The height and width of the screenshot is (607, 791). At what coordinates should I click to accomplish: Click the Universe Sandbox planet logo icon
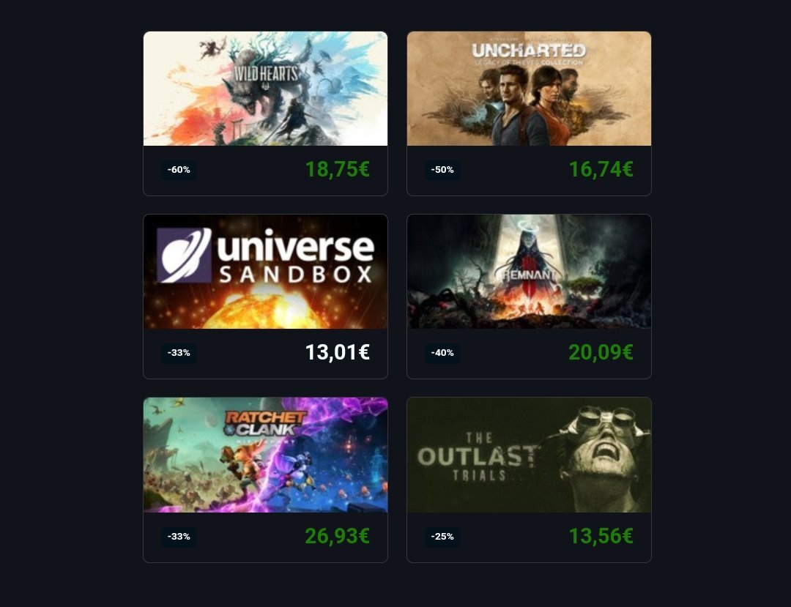[x=184, y=255]
